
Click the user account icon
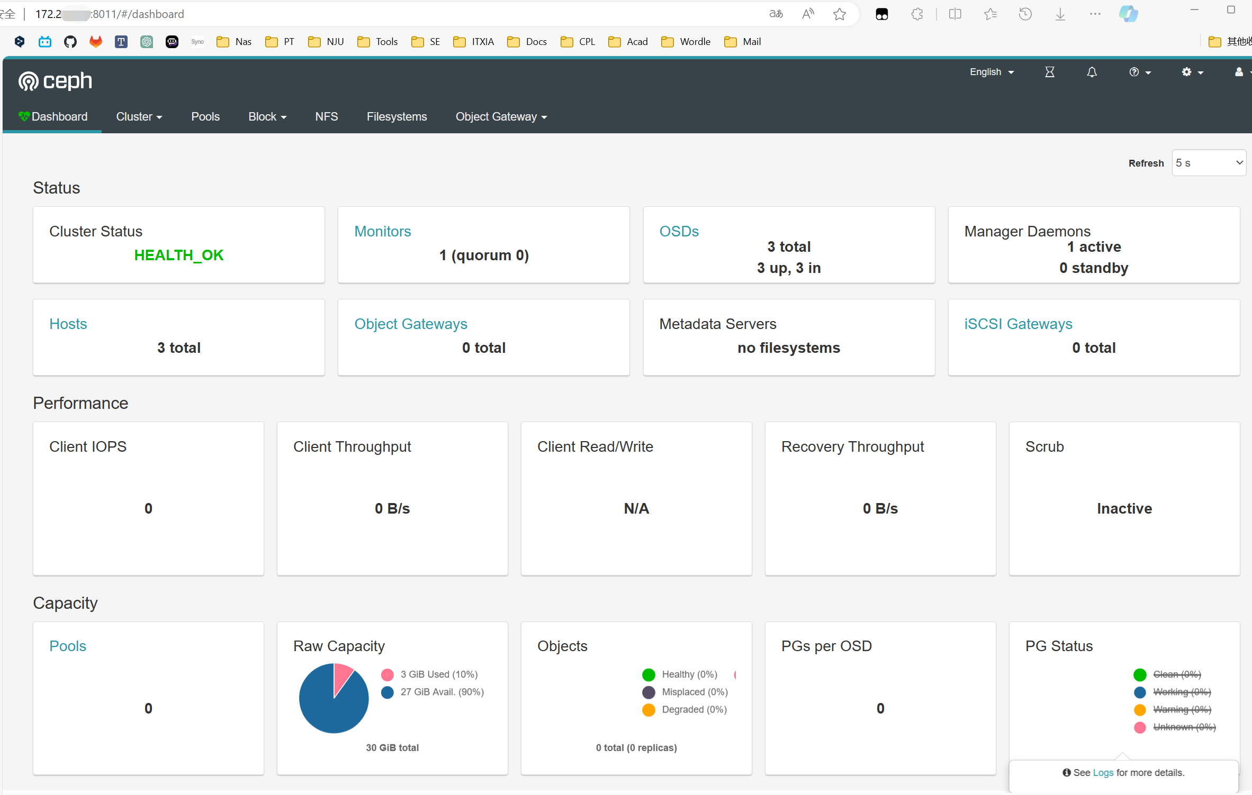[1239, 72]
